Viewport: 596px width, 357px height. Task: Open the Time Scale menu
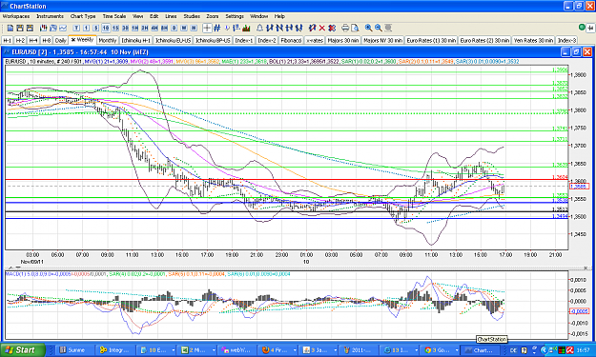(x=114, y=16)
